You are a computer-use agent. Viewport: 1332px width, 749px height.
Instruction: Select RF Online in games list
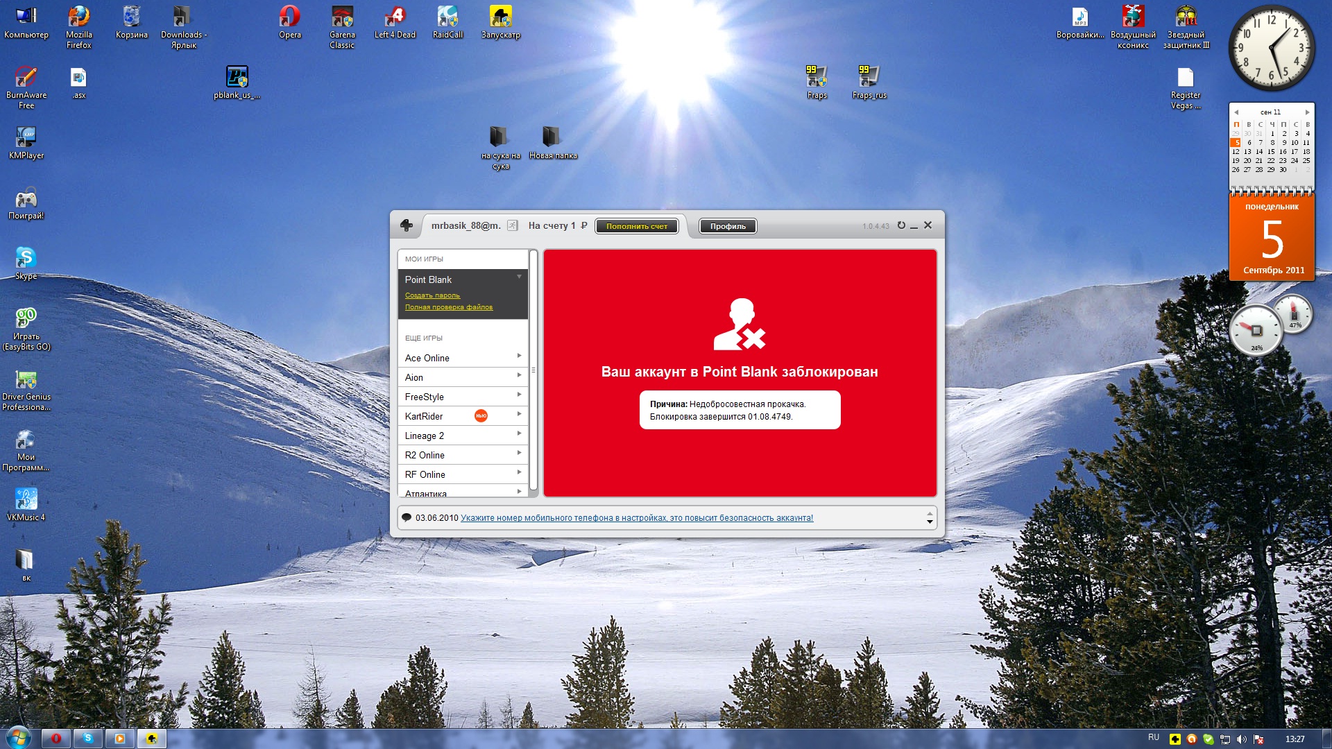[x=425, y=474]
